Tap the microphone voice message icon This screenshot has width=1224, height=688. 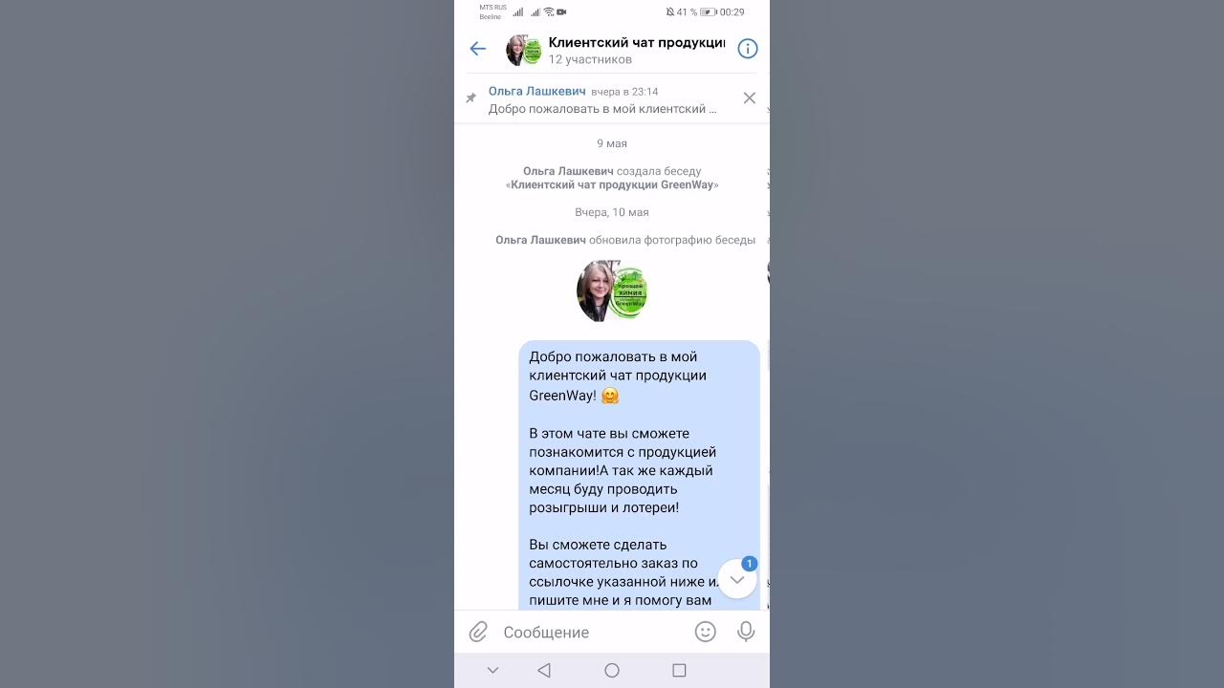click(746, 632)
